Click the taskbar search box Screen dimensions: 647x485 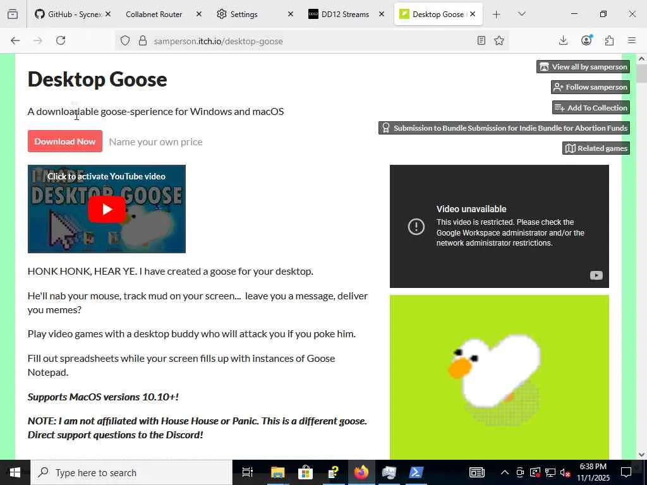131,472
